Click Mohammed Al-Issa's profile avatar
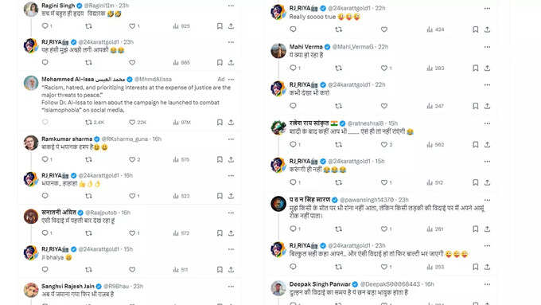541x305 pixels. (x=31, y=84)
